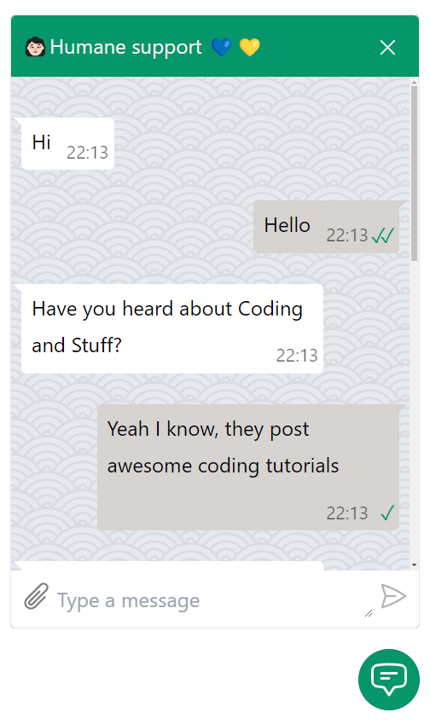Click the paperclip attachment icon
This screenshot has width=430, height=724.
click(36, 597)
